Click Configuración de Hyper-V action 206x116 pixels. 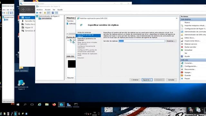coord(195,29)
